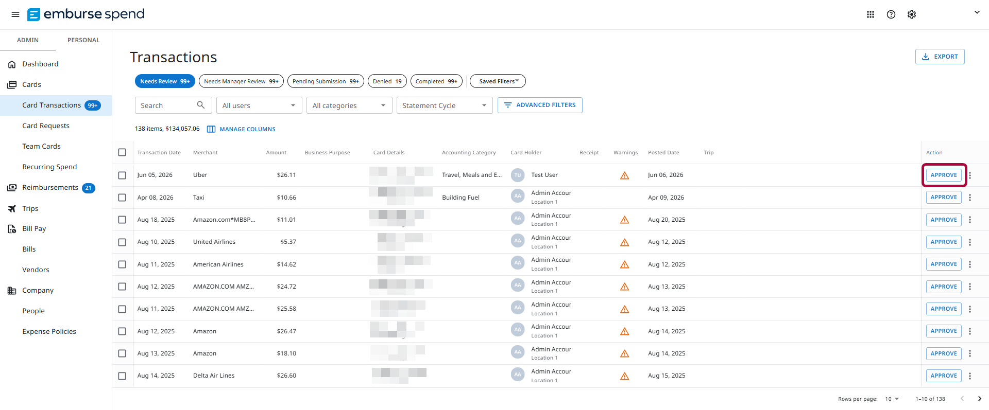989x410 pixels.
Task: Select the Denied filter chip
Action: (387, 81)
